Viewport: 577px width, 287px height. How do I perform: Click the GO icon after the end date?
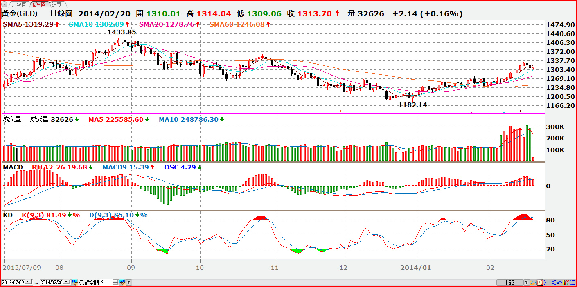[x=74, y=282]
